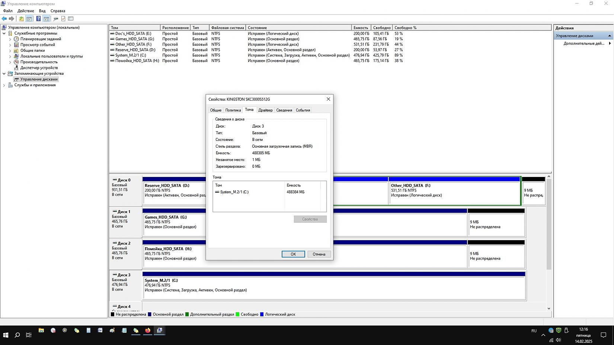Collapse the Управление дисками actions section
614x345 pixels.
(610, 36)
